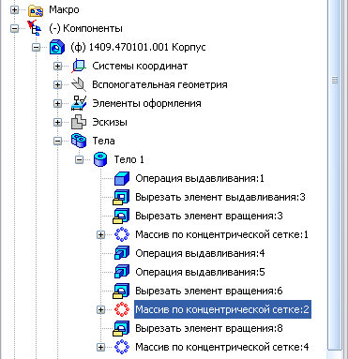Viewport: 348px width, 359px height.
Task: Click the Вспомогательная геометрия icon
Action: tap(79, 84)
